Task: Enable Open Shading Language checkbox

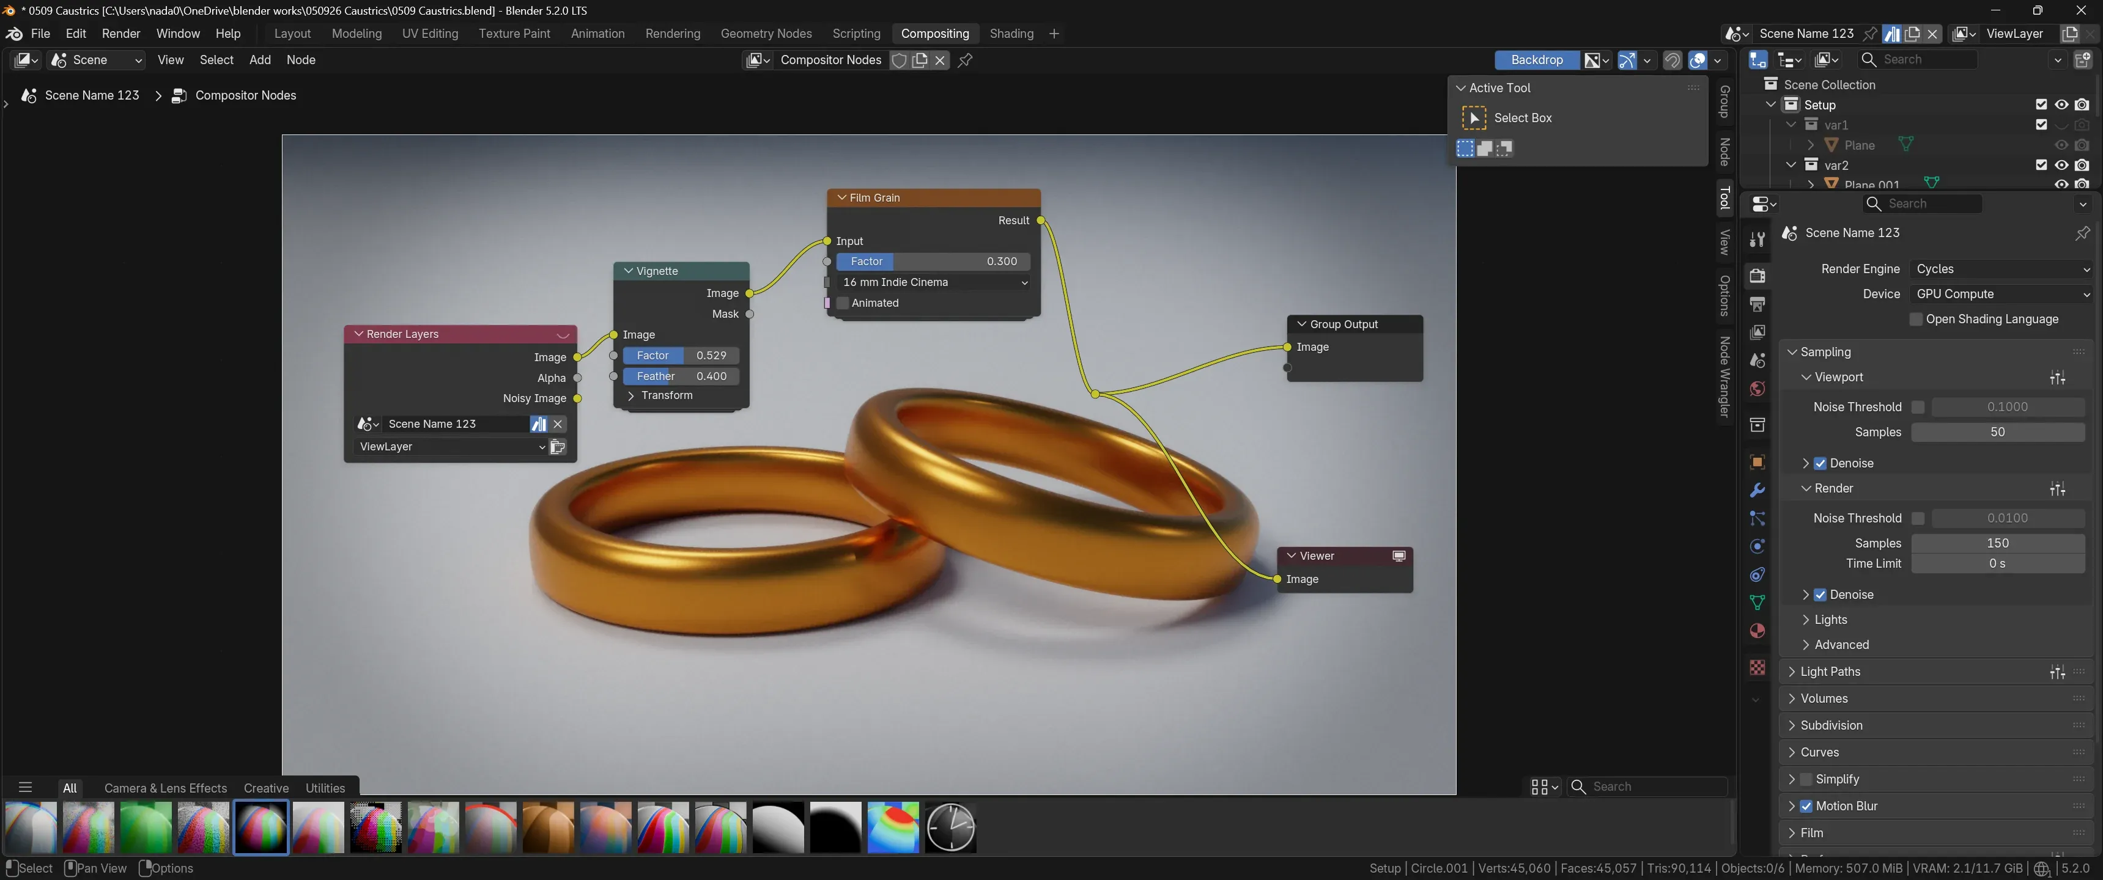Action: (x=1916, y=319)
